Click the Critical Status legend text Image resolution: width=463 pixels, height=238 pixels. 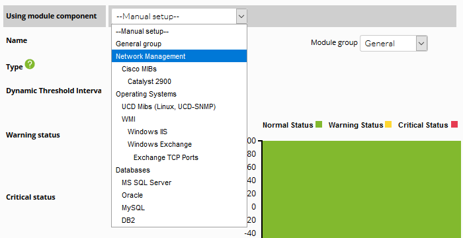(x=423, y=125)
